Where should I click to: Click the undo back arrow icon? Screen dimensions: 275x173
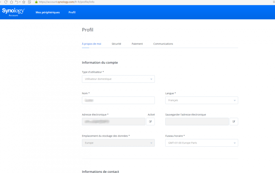click(17, 2)
